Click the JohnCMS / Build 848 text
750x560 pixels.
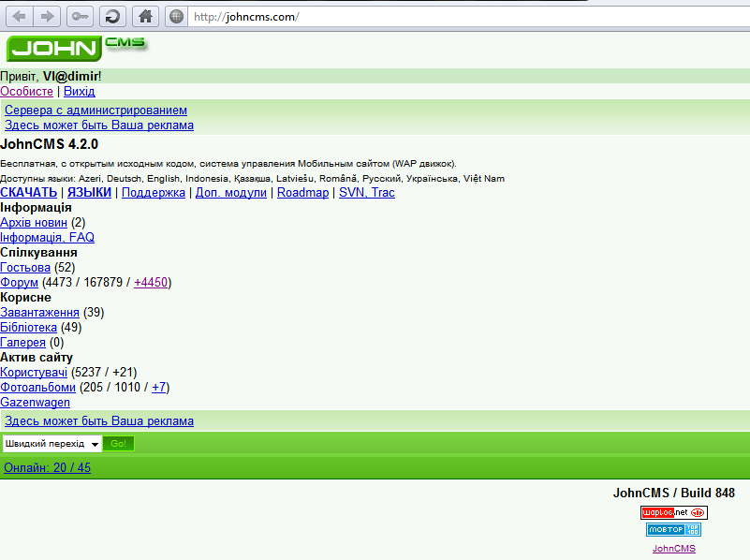click(x=674, y=494)
